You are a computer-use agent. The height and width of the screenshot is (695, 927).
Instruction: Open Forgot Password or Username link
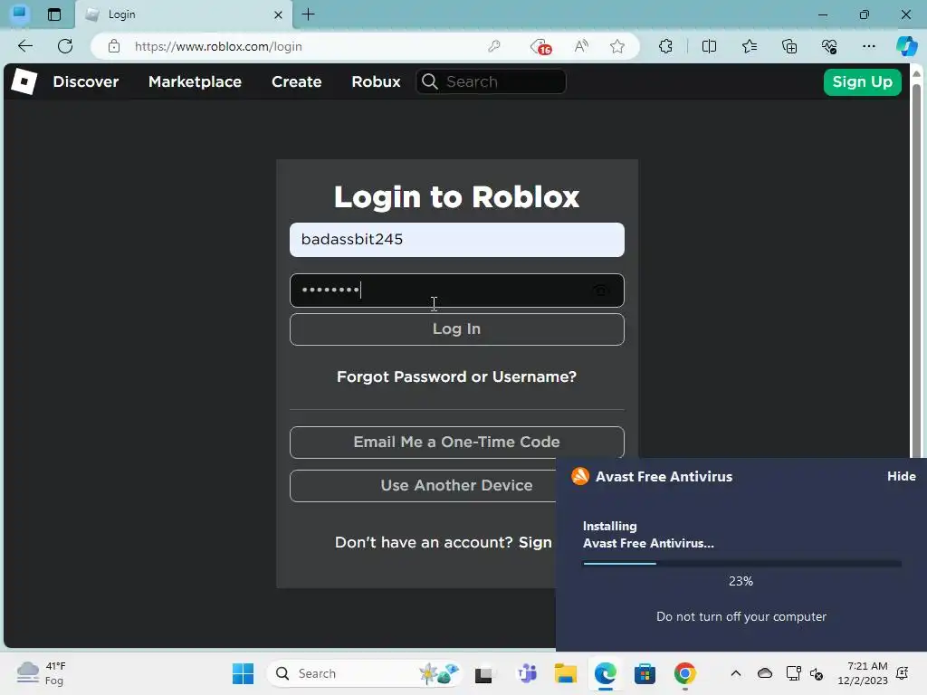(456, 376)
